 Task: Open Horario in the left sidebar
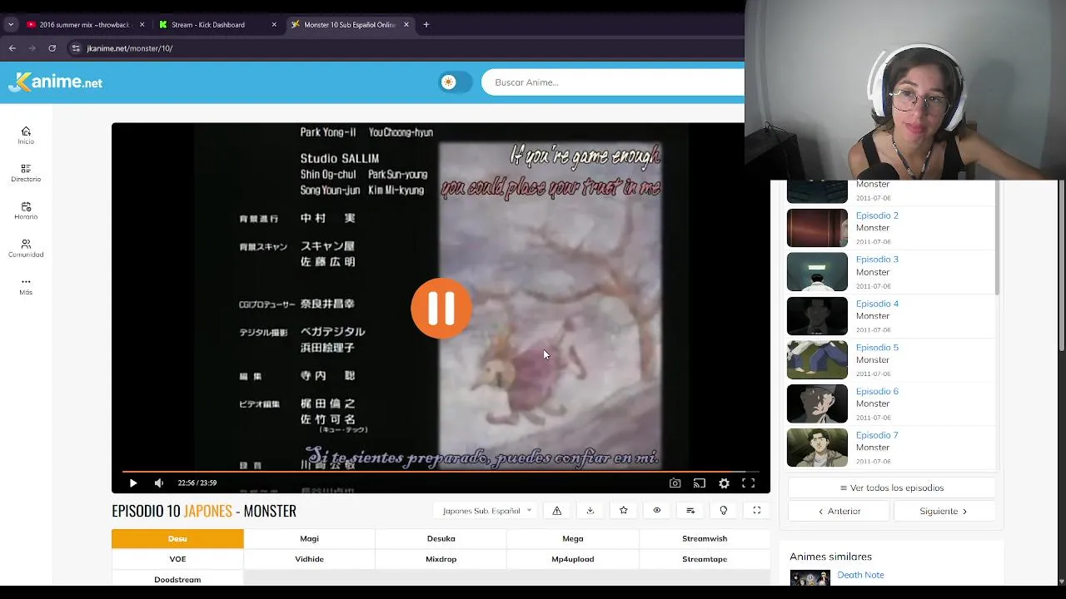[x=26, y=210]
